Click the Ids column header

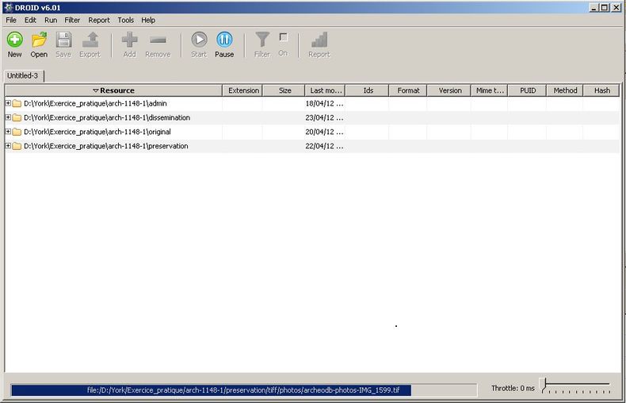pyautogui.click(x=368, y=90)
